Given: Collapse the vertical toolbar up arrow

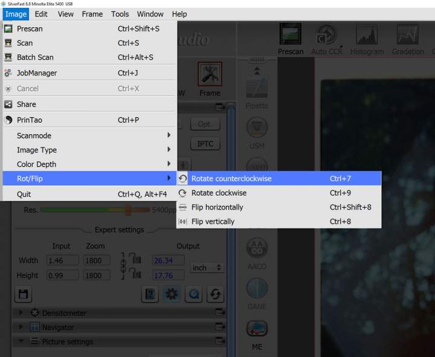Looking at the screenshot, I should (x=257, y=71).
